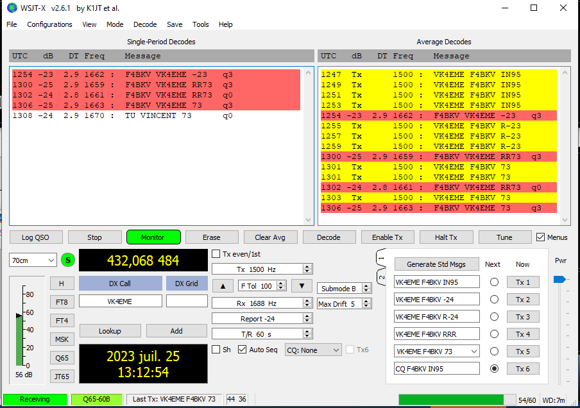This screenshot has height=408, width=580.
Task: Open the 70cm band dropdown
Action: tap(33, 260)
